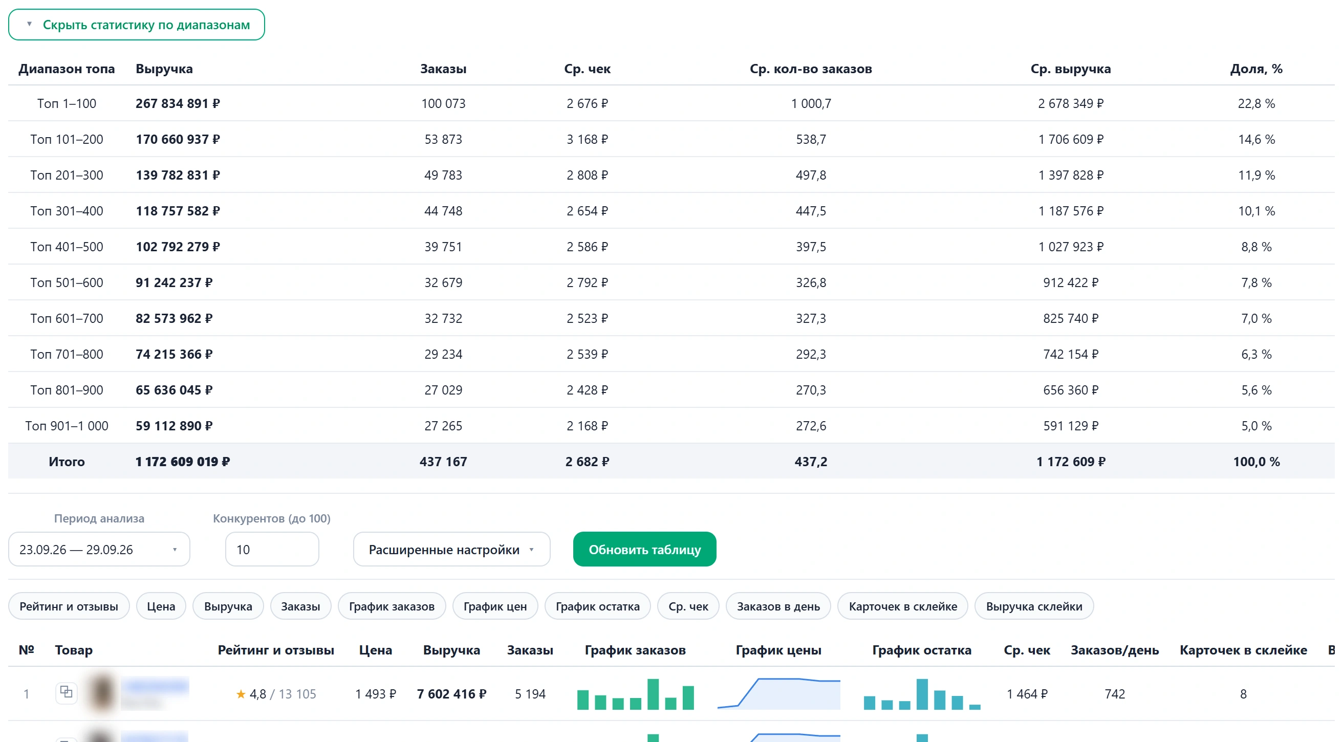Sort by Выручка header in product table

pyautogui.click(x=451, y=650)
